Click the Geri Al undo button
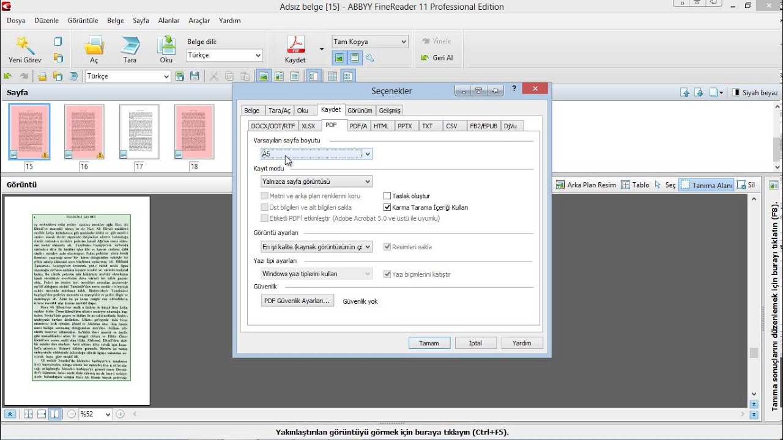 437,57
